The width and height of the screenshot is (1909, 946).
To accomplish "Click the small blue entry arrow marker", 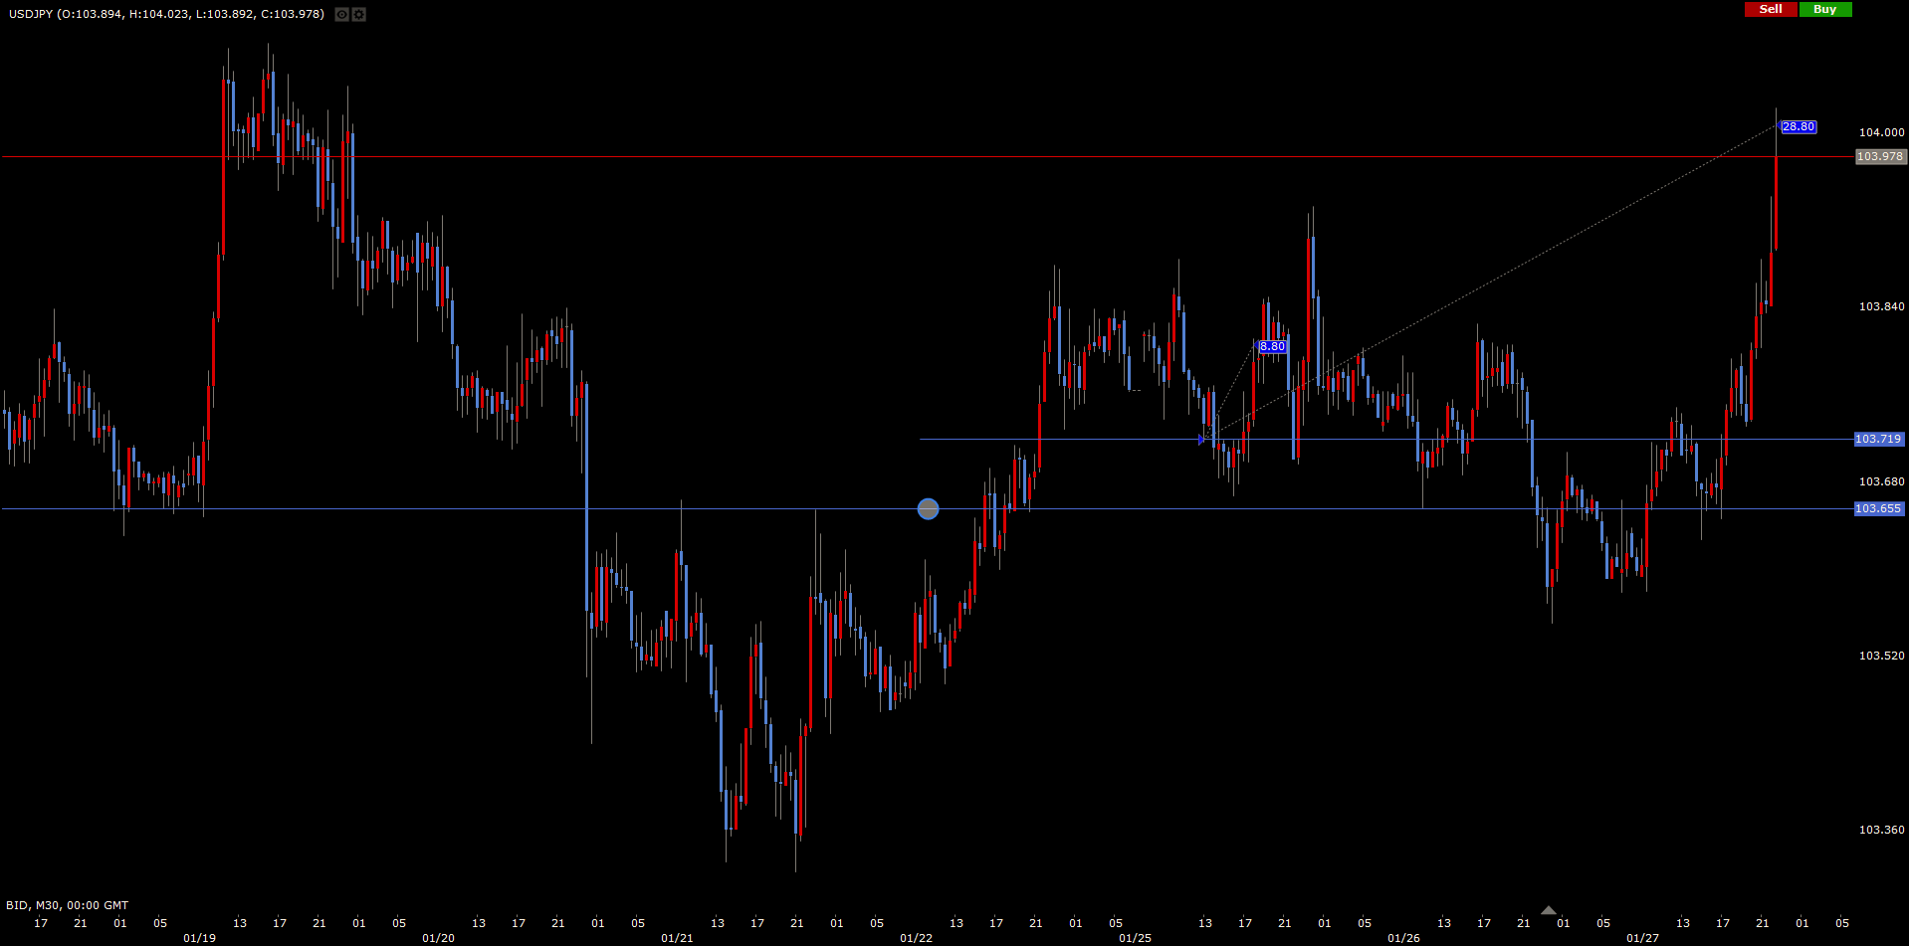I will [1202, 439].
